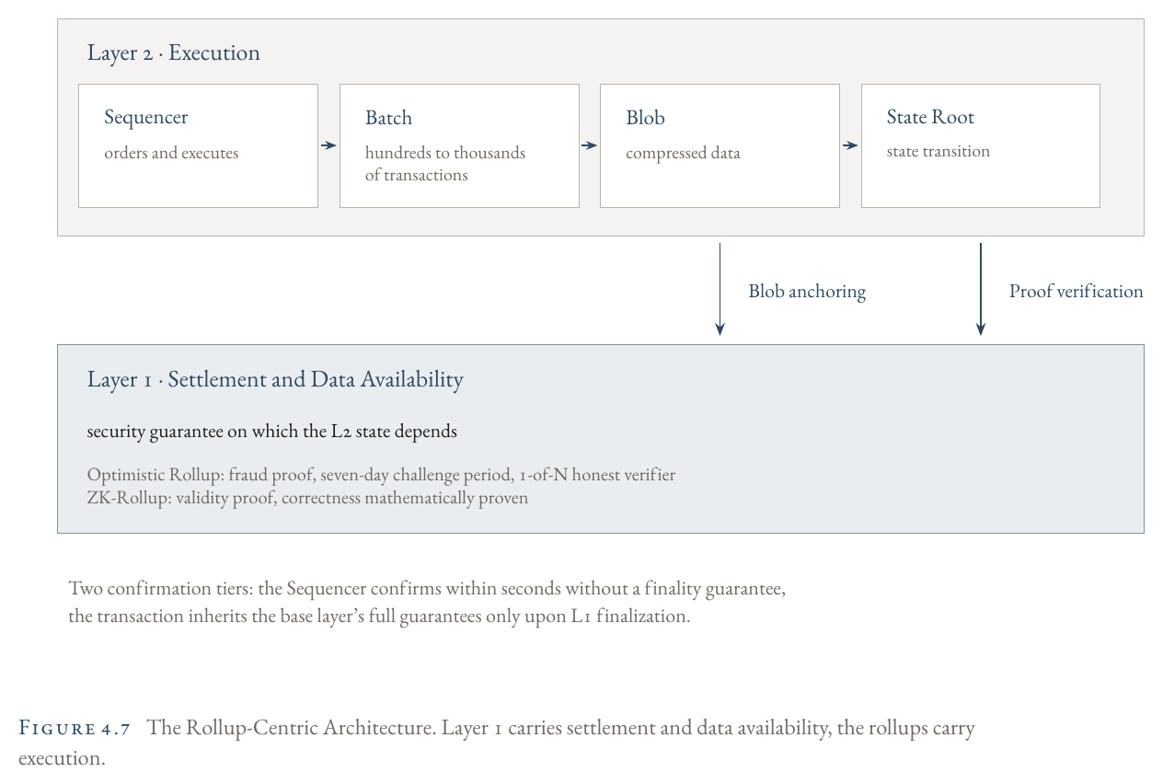1163x784 pixels.
Task: Click "of transactions" text line
Action: (x=417, y=175)
